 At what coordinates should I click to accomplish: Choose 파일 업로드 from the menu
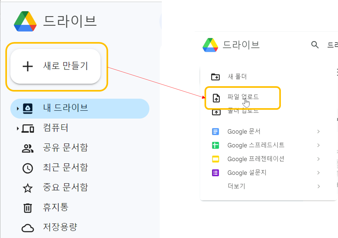[x=243, y=97]
